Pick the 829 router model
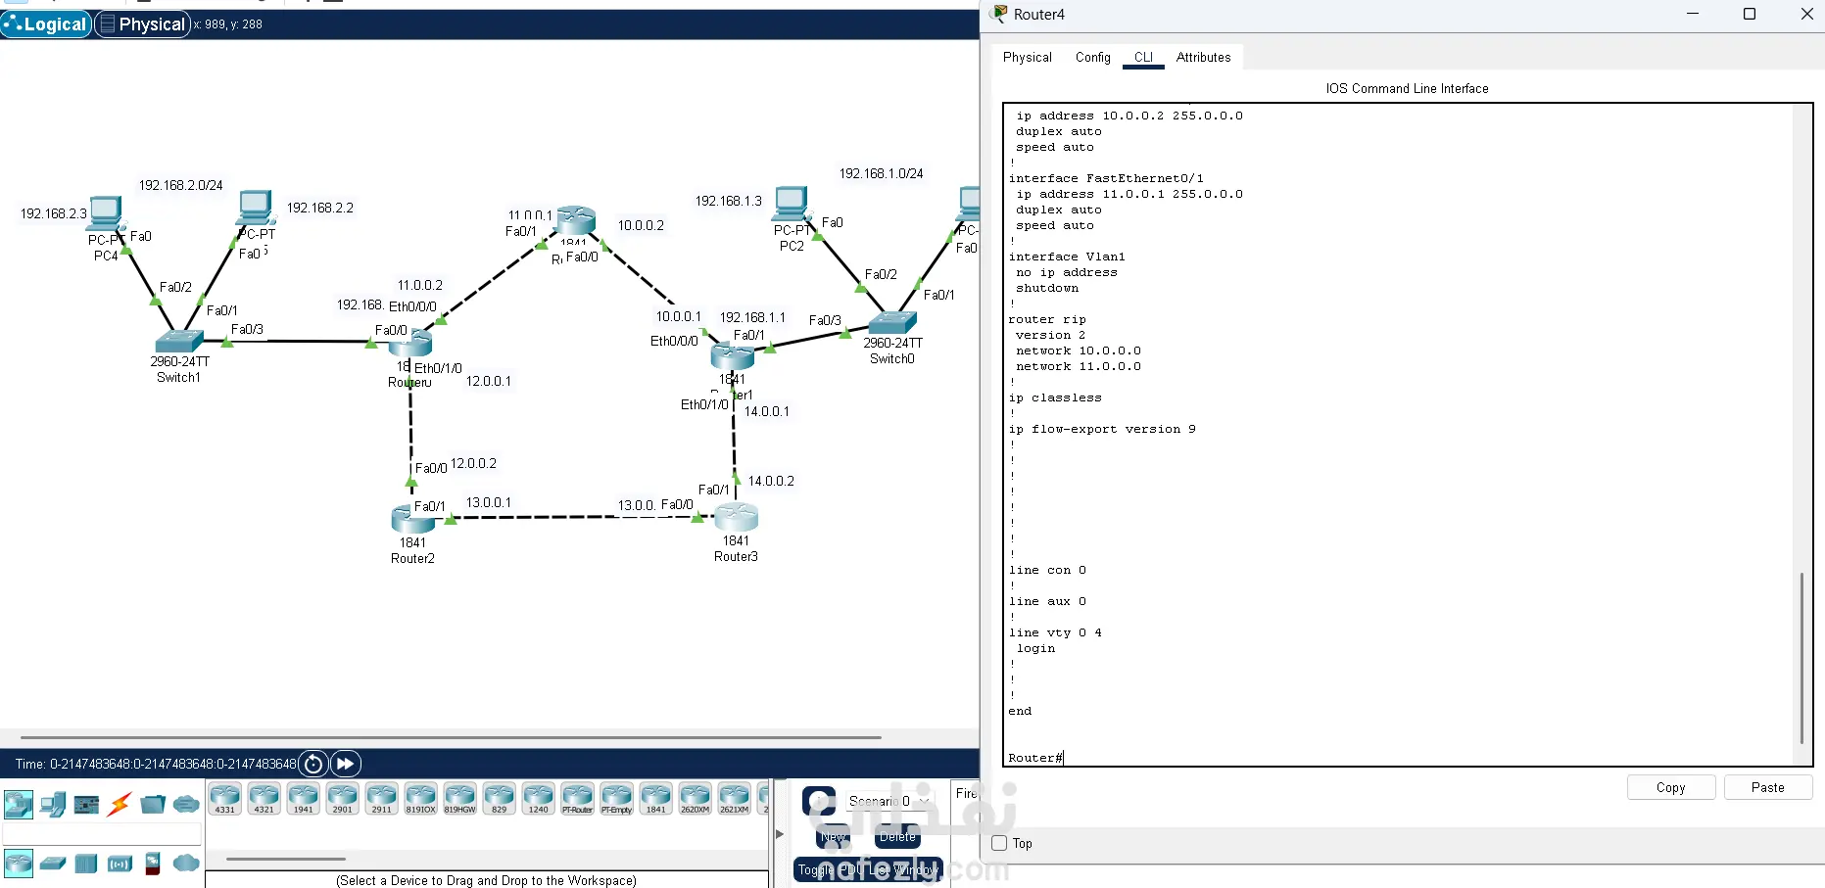Screen dimensions: 1825x888 click(x=500, y=798)
